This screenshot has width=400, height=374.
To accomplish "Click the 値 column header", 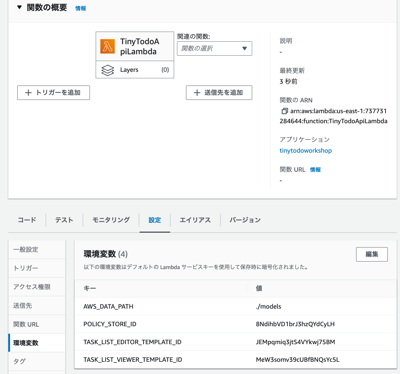I will pos(259,288).
